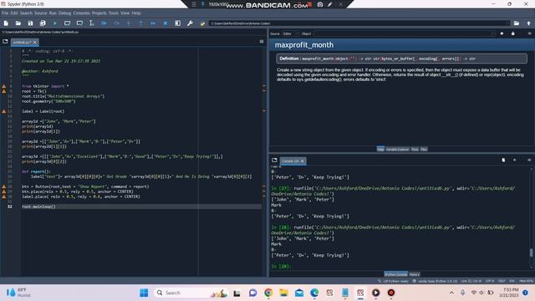535x301 pixels.
Task: Open the IPython console options menu
Action: tap(529, 160)
